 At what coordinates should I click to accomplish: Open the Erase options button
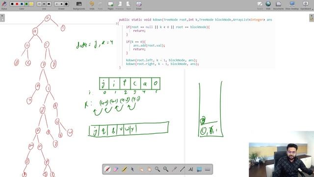pos(138,5)
